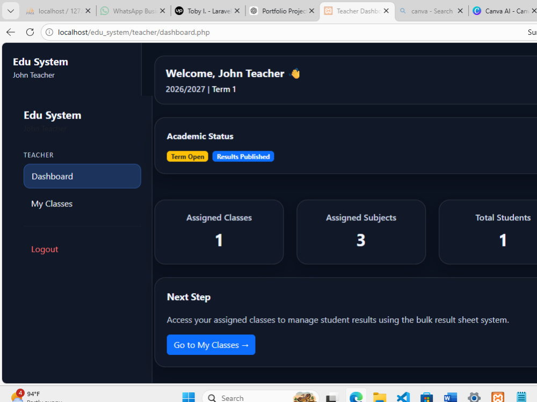Screen dimensions: 537x402
Task: Select the Assigned Subjects card
Action: coord(361,232)
